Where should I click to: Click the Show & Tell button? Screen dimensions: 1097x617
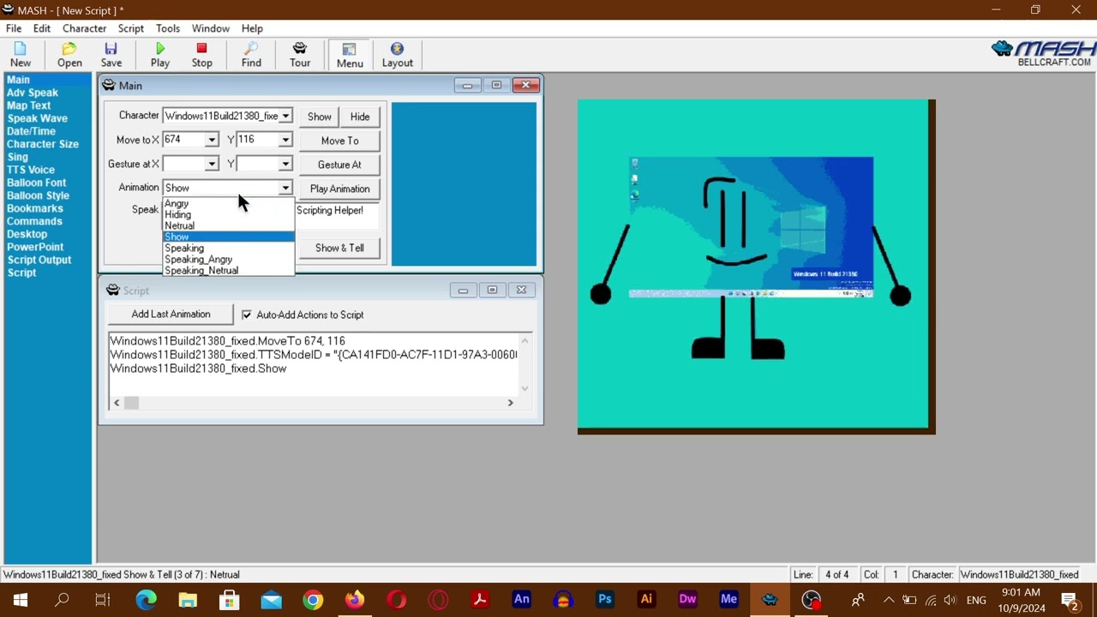point(339,248)
